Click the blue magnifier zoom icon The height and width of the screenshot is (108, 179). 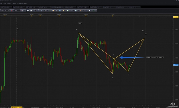point(60,11)
